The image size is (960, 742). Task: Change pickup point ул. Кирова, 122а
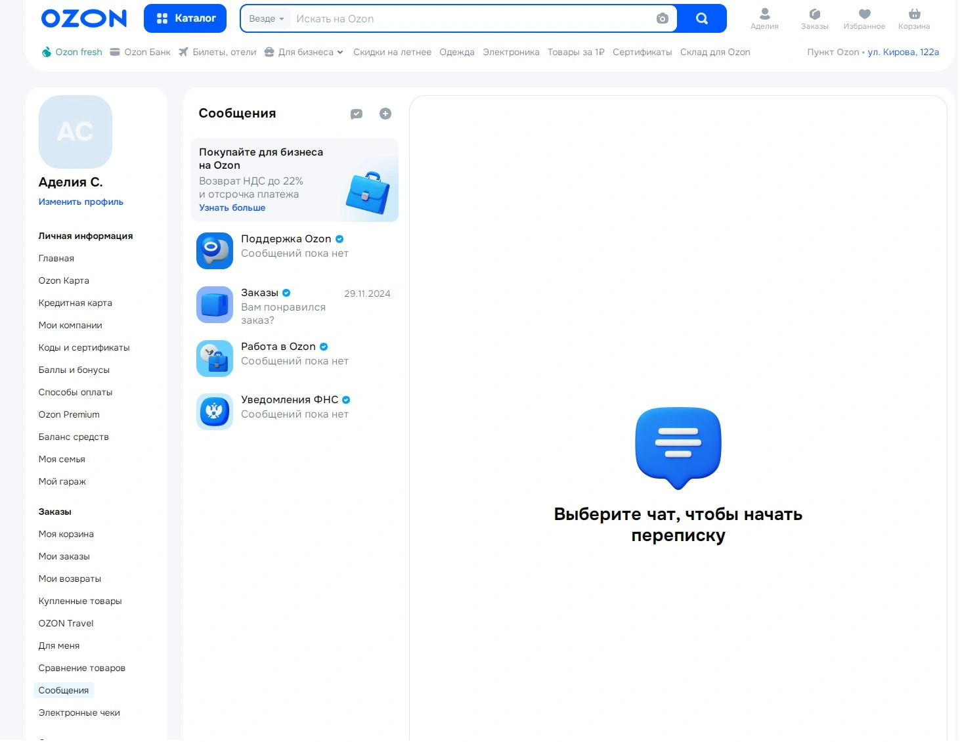903,52
